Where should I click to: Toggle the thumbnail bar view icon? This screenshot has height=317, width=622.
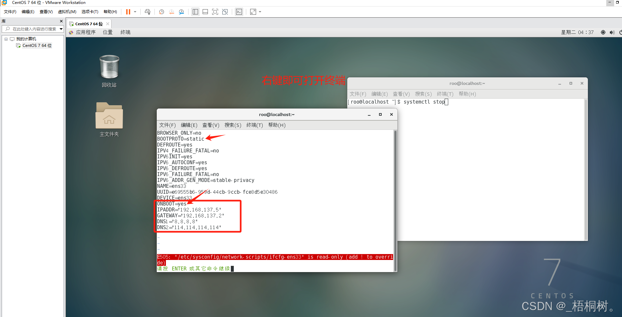205,12
